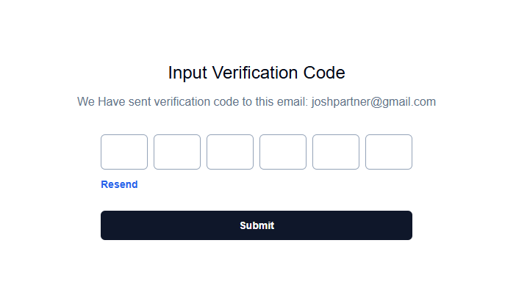Click the code box right of the first
Image resolution: width=516 pixels, height=301 pixels.
177,152
